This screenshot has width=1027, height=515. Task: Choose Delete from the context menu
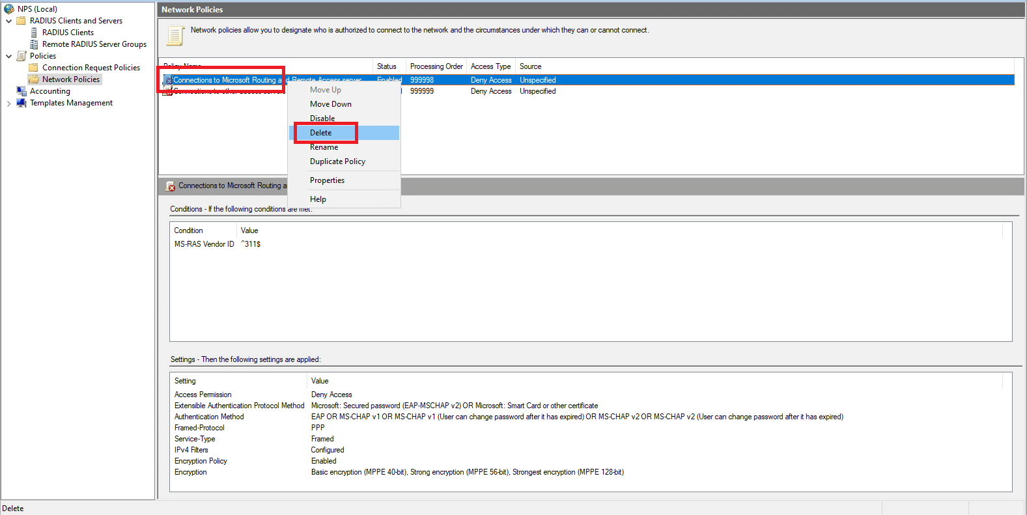point(320,133)
